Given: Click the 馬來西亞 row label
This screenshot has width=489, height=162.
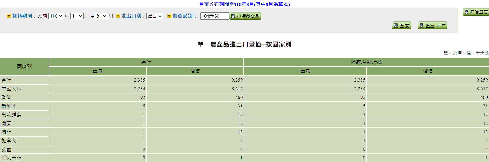Looking at the screenshot, I should point(11,158).
